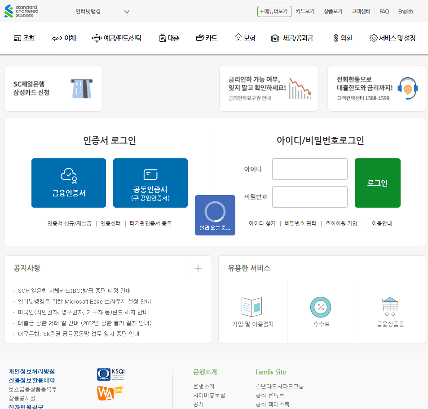This screenshot has height=409, width=428.
Task: Click the 금융인증서 login button
Action: click(68, 183)
